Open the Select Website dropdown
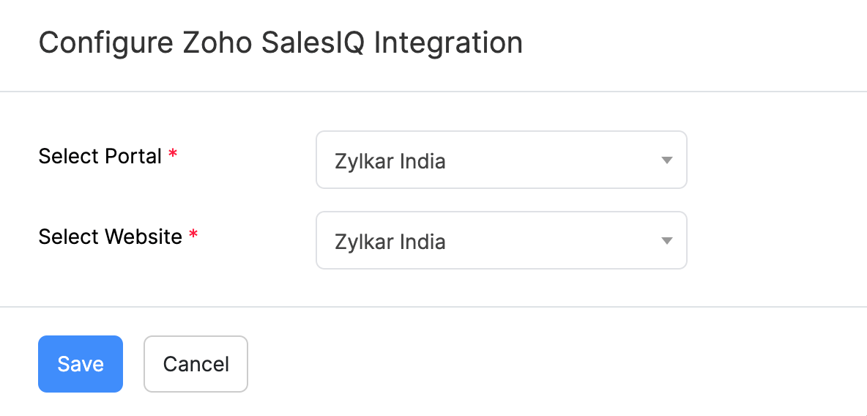The image size is (867, 416). click(501, 240)
